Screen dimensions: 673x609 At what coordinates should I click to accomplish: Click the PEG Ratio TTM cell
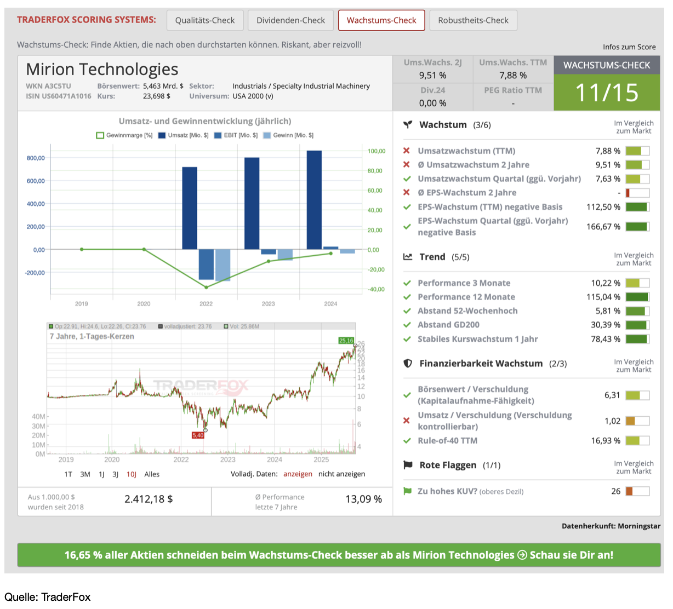click(x=513, y=97)
